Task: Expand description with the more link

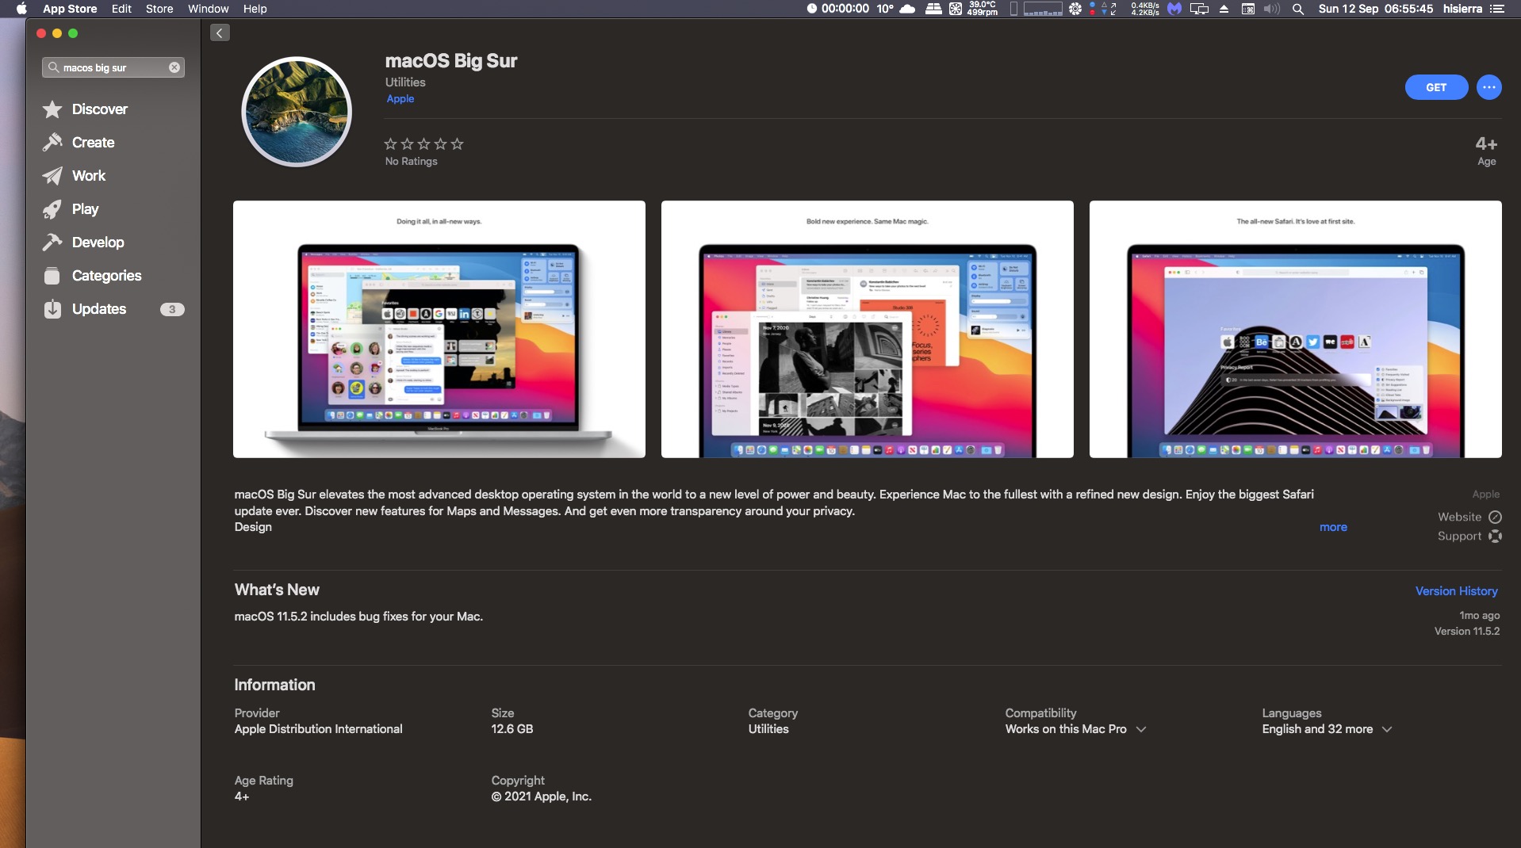Action: point(1333,527)
